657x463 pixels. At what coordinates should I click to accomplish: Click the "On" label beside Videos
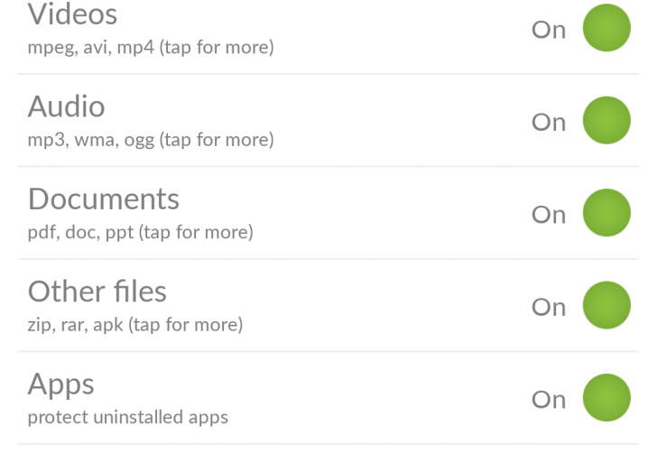549,30
